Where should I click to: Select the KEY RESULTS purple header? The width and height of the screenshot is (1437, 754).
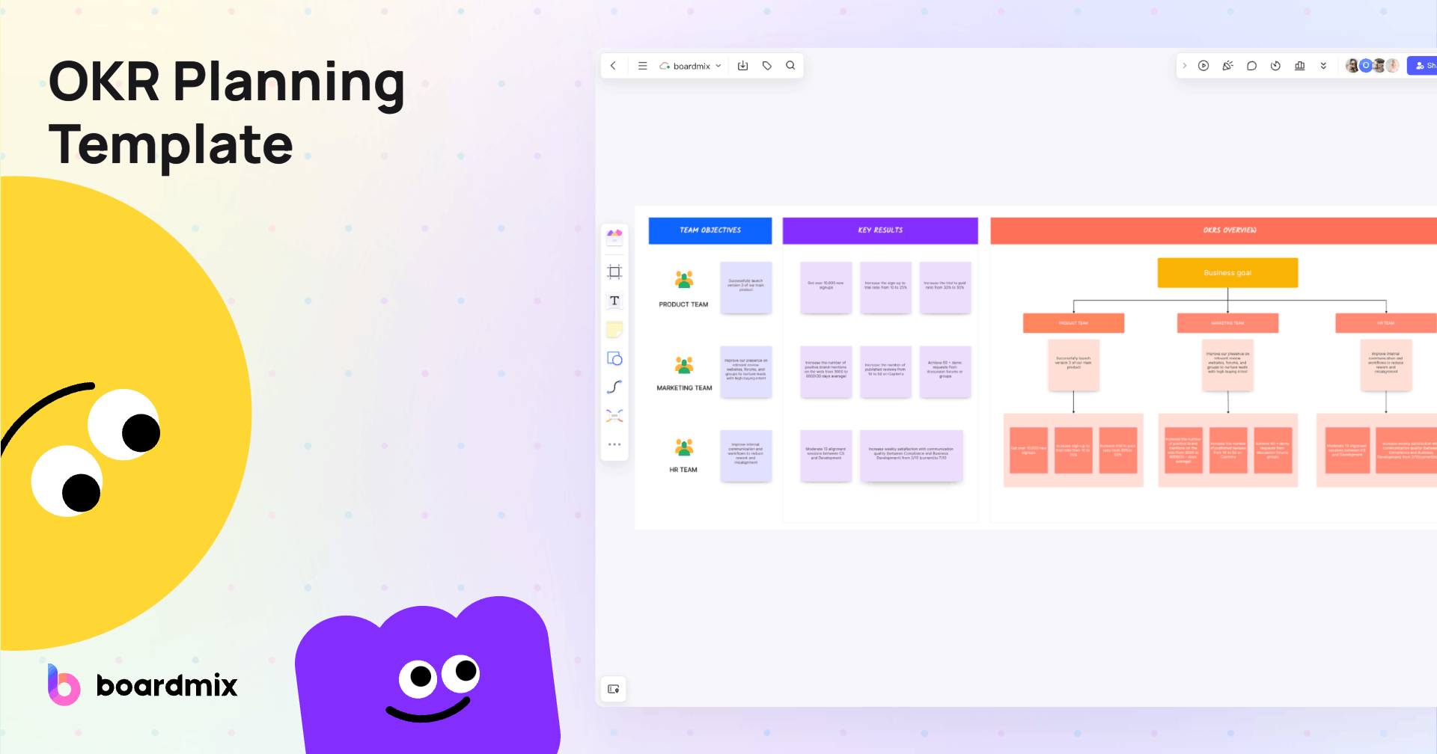point(880,230)
